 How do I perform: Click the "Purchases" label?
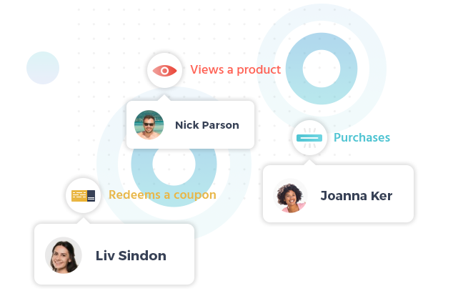coord(362,137)
